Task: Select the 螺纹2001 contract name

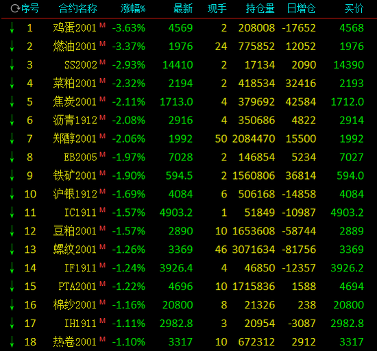Action: pyautogui.click(x=75, y=250)
